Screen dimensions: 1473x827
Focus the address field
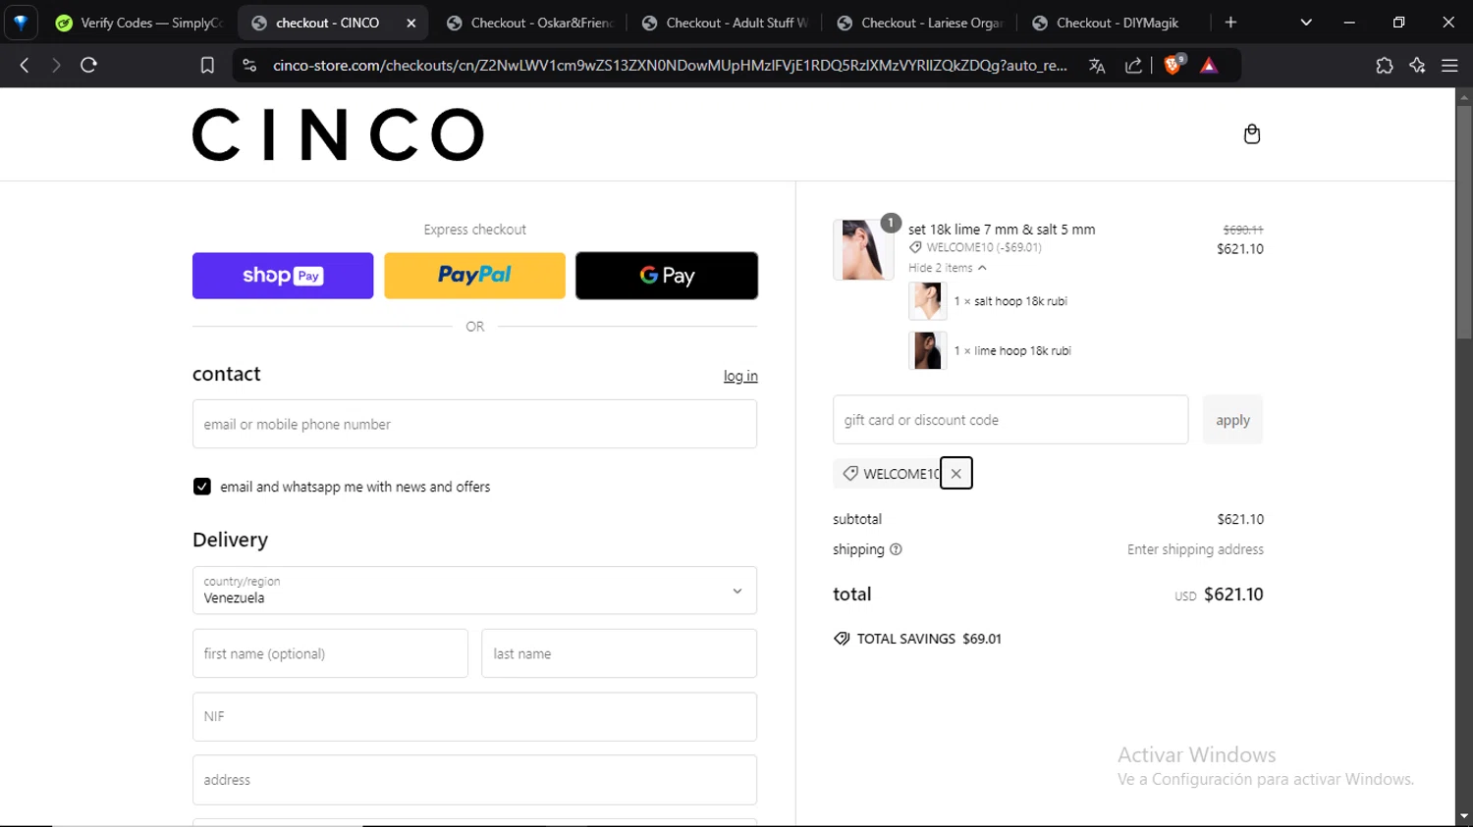tap(474, 780)
